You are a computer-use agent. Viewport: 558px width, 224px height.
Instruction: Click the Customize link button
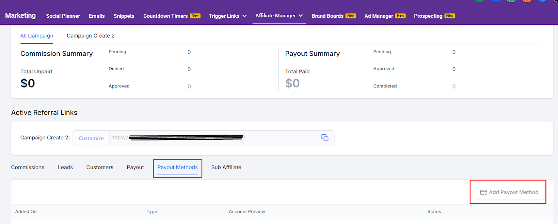point(91,138)
